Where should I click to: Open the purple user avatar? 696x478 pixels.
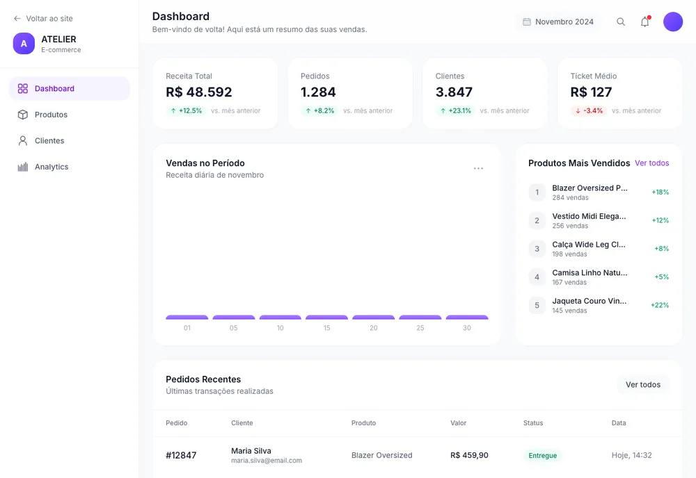[673, 22]
